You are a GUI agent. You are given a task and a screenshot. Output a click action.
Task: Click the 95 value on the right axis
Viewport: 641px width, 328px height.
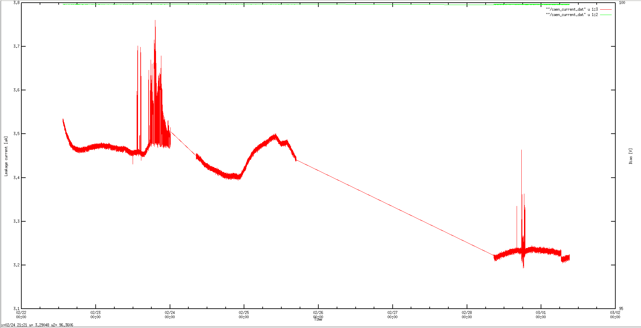coord(620,308)
